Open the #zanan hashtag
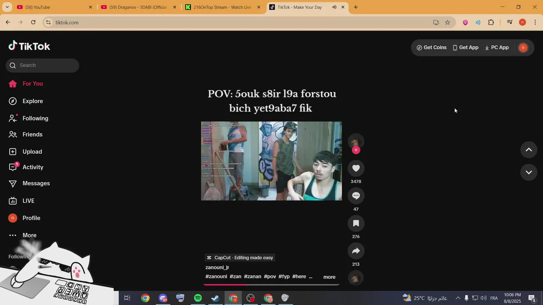The image size is (543, 305). click(252, 277)
